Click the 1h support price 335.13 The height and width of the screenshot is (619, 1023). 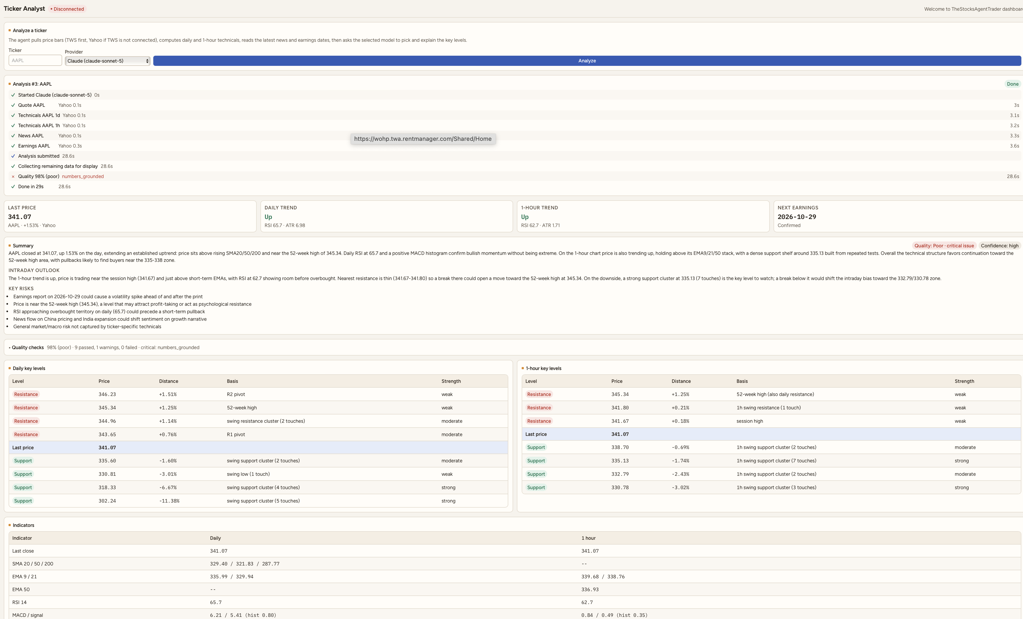point(620,461)
